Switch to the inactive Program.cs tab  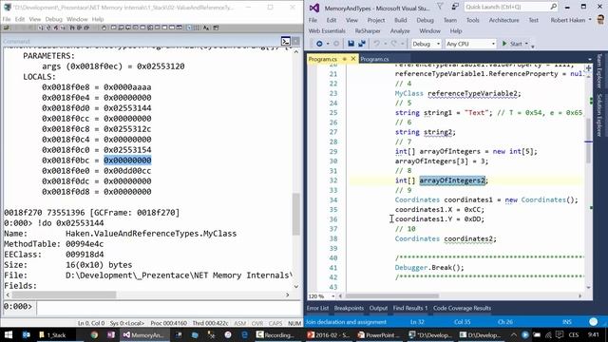tap(374, 59)
